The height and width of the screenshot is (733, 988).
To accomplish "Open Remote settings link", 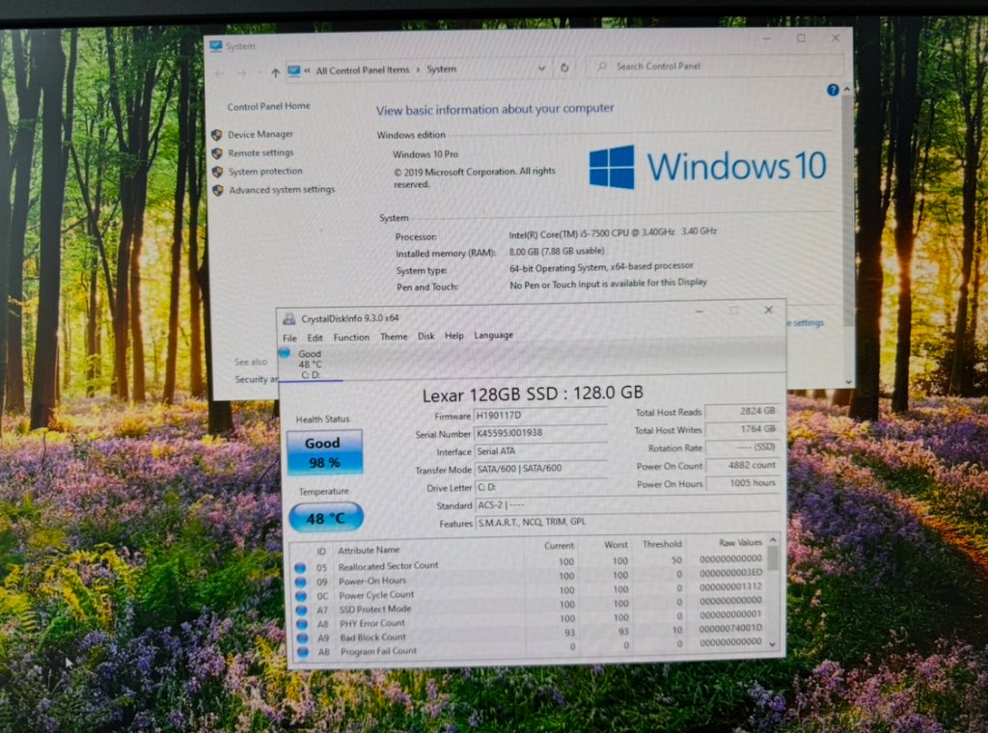I will click(x=261, y=153).
